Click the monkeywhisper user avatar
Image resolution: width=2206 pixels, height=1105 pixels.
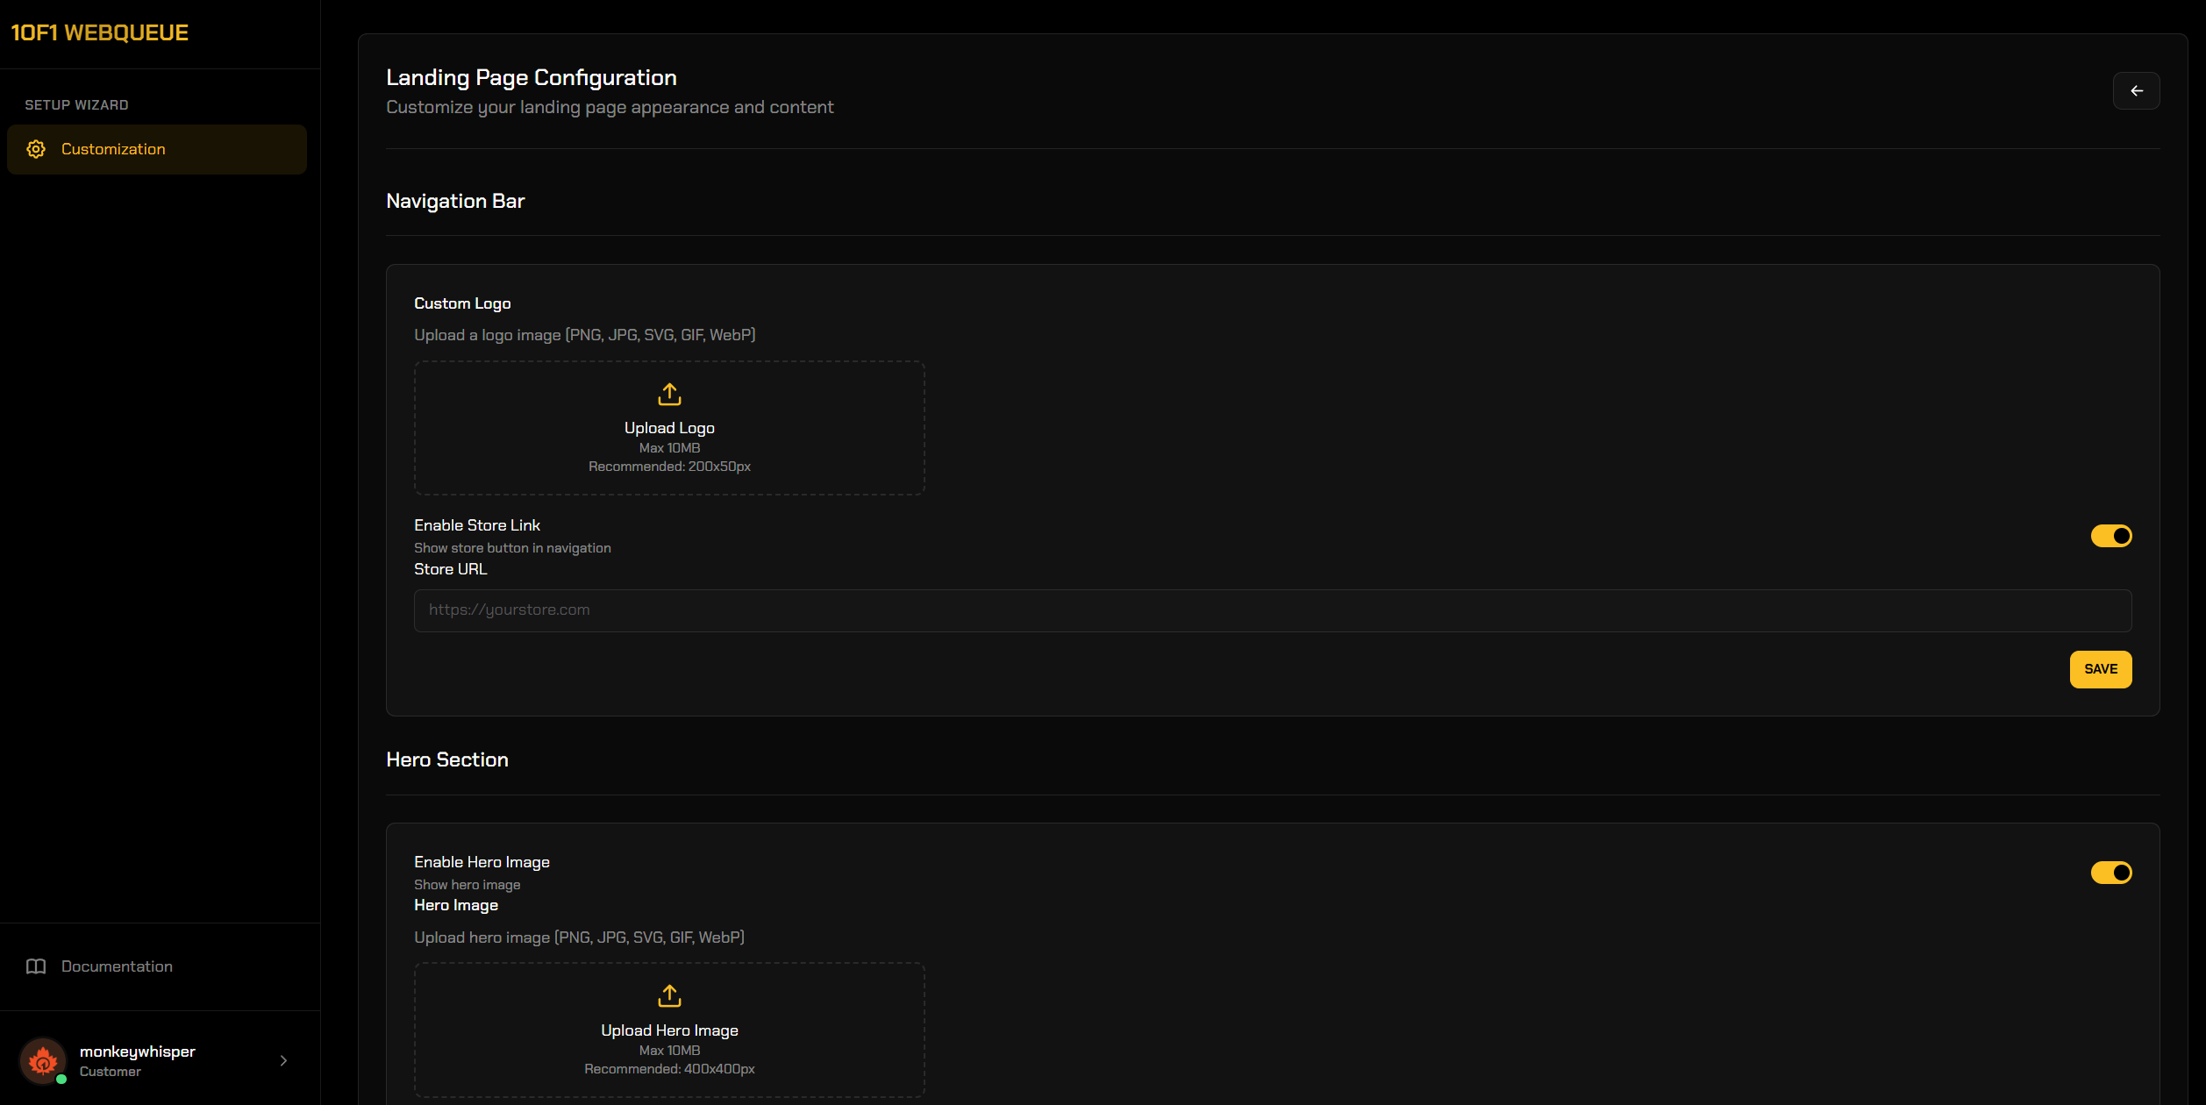pyautogui.click(x=42, y=1060)
